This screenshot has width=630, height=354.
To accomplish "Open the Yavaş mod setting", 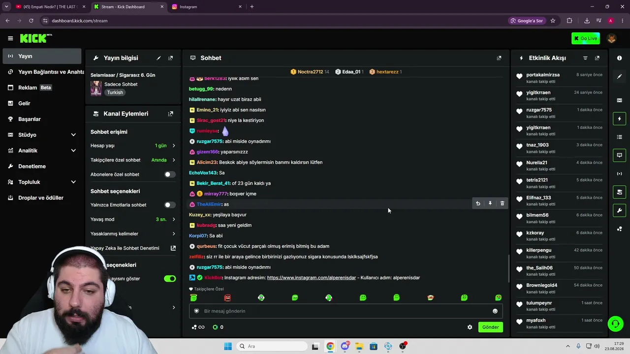I will (x=133, y=219).
